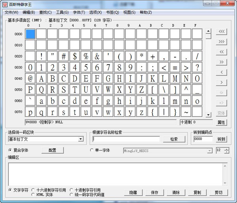Screen dimensions: 237x203
Task: Select the capital Z character cell
Action: pyautogui.click(x=141, y=89)
